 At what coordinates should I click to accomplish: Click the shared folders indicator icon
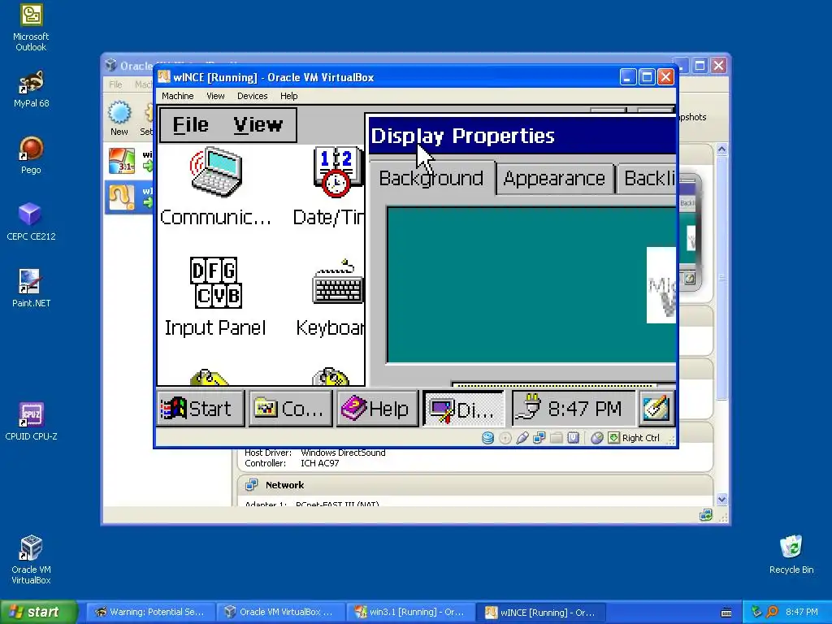[x=556, y=438]
